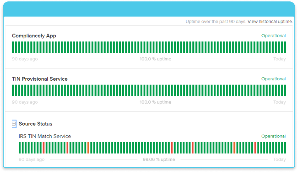Click 100.0 % uptime under TIN Provisional Service
This screenshot has width=298, height=172.
(x=156, y=102)
